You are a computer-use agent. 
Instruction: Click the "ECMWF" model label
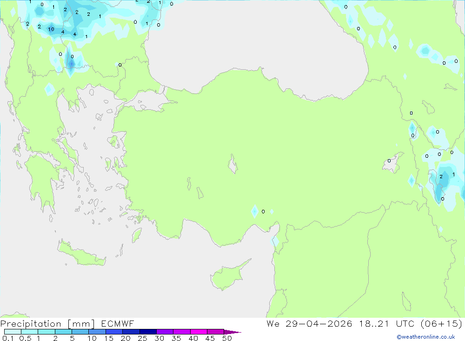point(118,324)
